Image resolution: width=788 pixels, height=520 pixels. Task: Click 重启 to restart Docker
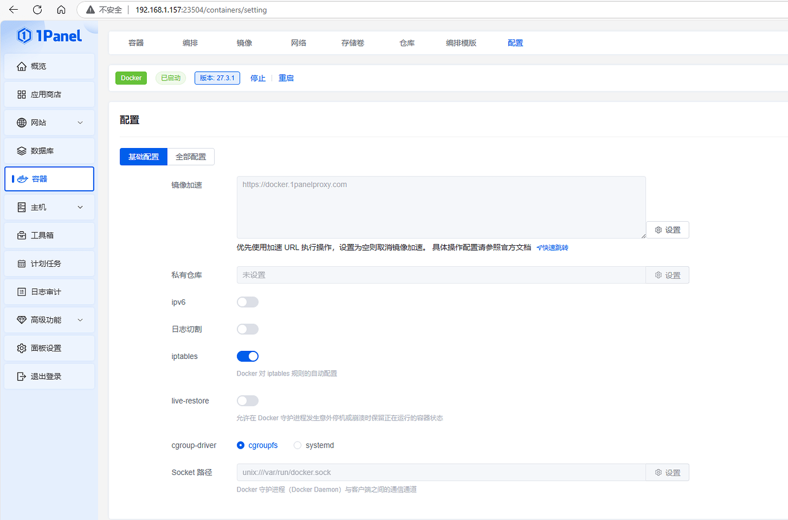click(286, 78)
